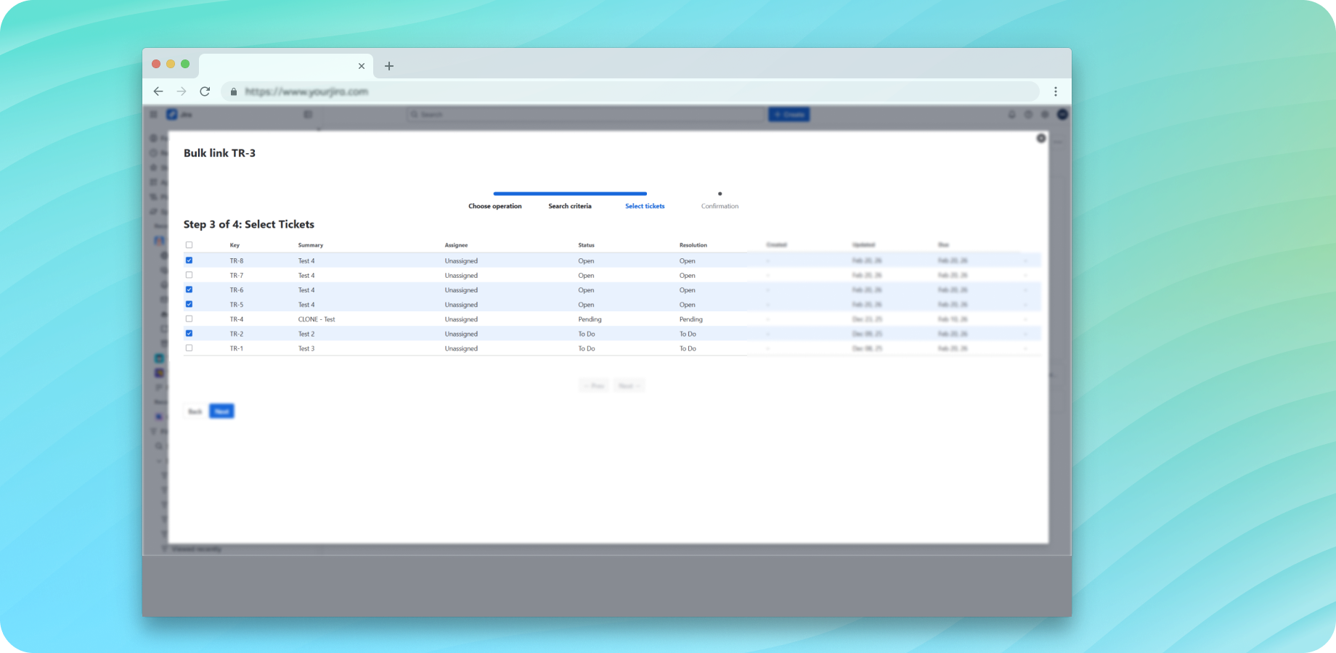Click the Back wizard button
Screen dimensions: 1336x653
195,411
